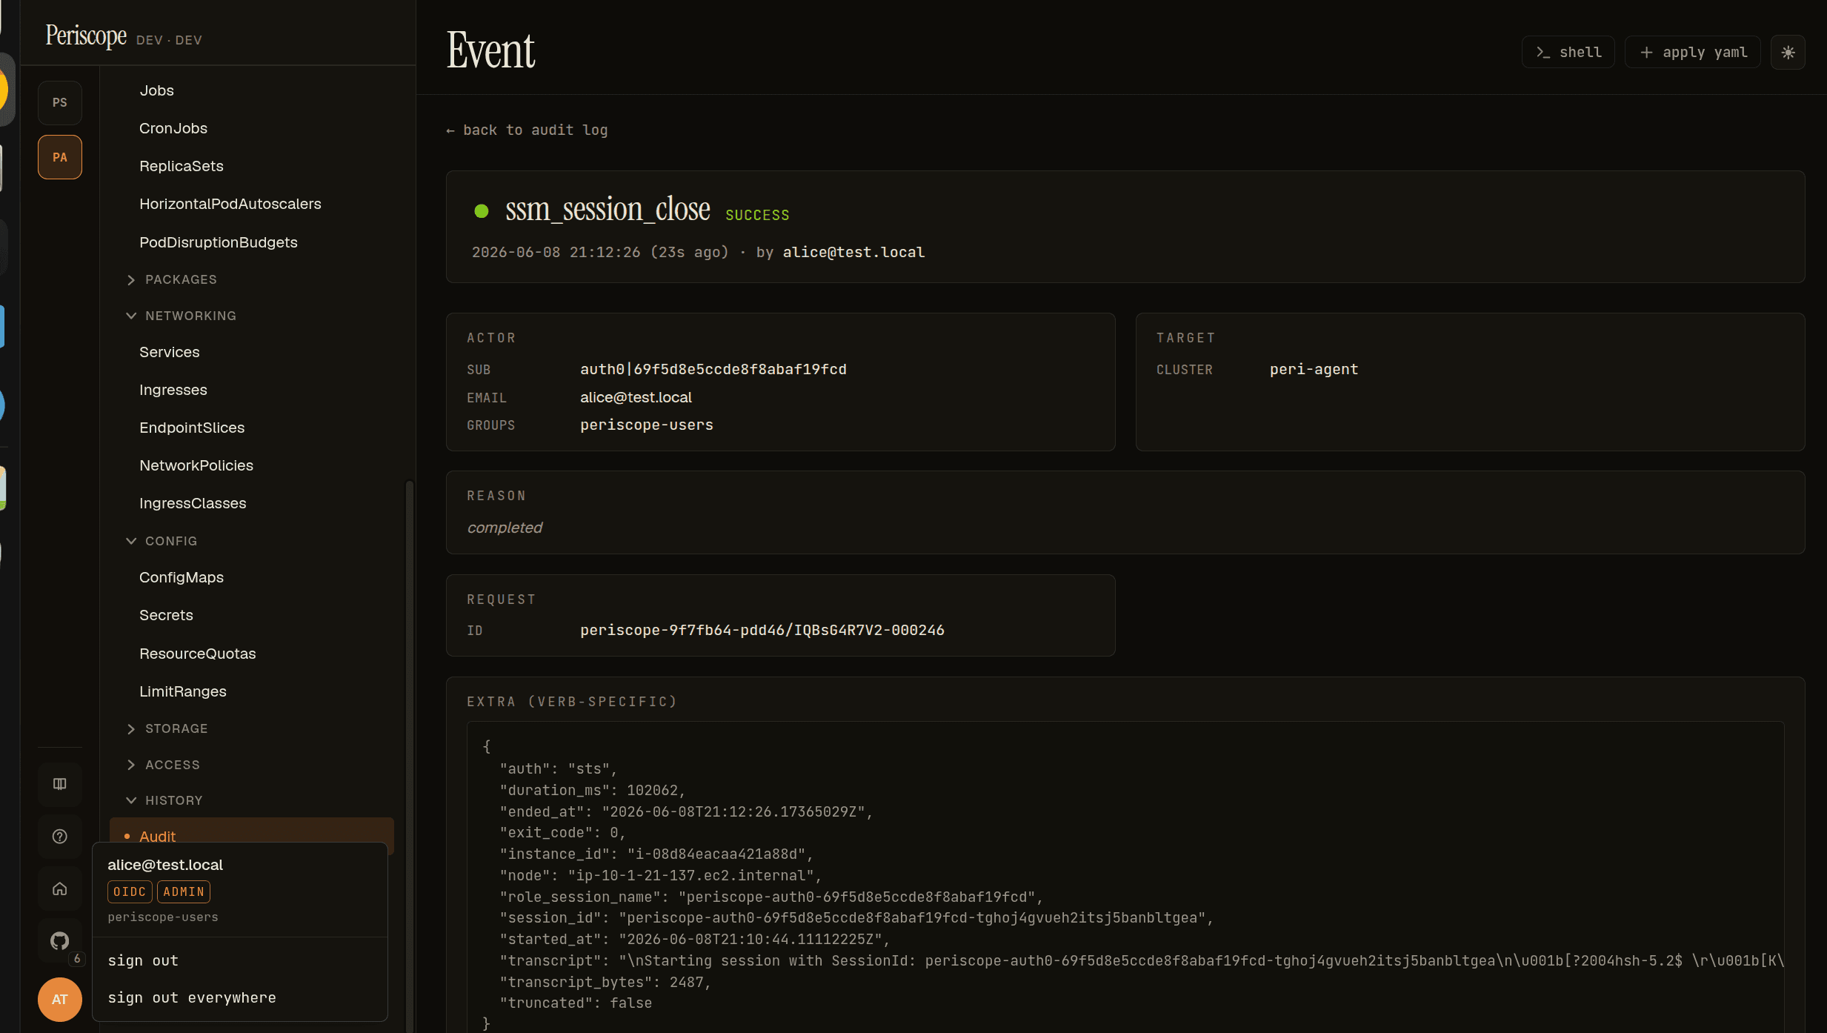Click the cluster value peri-agent
This screenshot has width=1827, height=1033.
click(1314, 369)
